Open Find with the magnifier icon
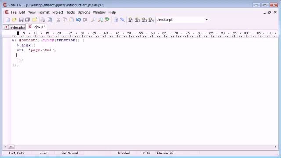Image resolution: width=281 pixels, height=158 pixels. pos(94,20)
